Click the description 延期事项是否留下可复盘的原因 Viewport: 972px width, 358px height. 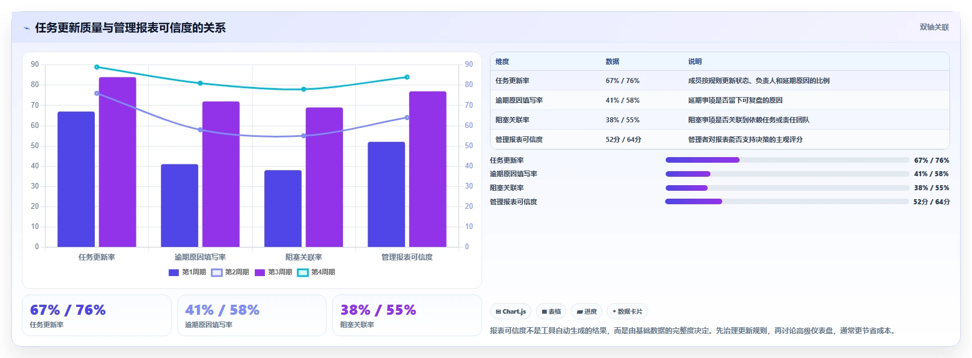coord(735,100)
